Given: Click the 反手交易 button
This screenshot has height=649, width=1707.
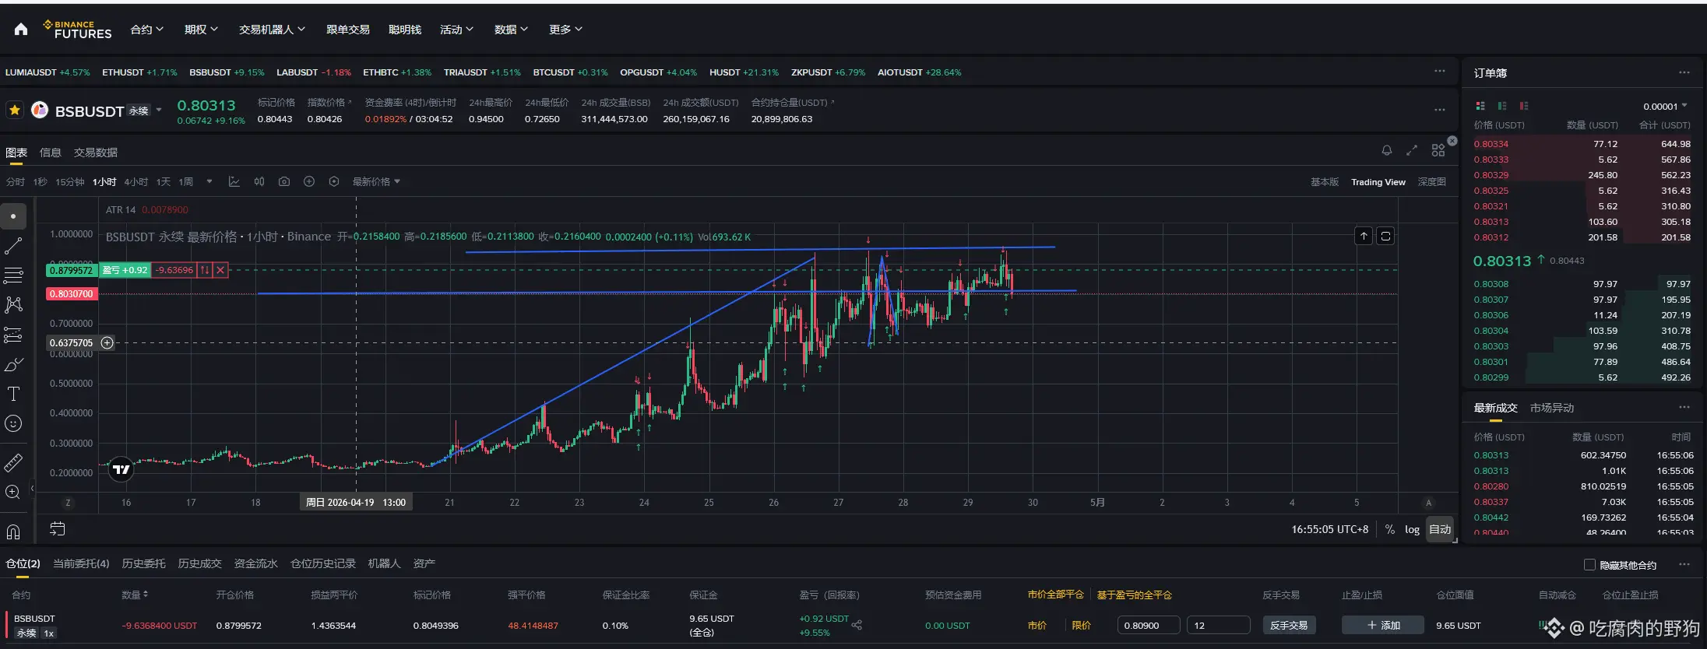Looking at the screenshot, I should click(x=1289, y=625).
